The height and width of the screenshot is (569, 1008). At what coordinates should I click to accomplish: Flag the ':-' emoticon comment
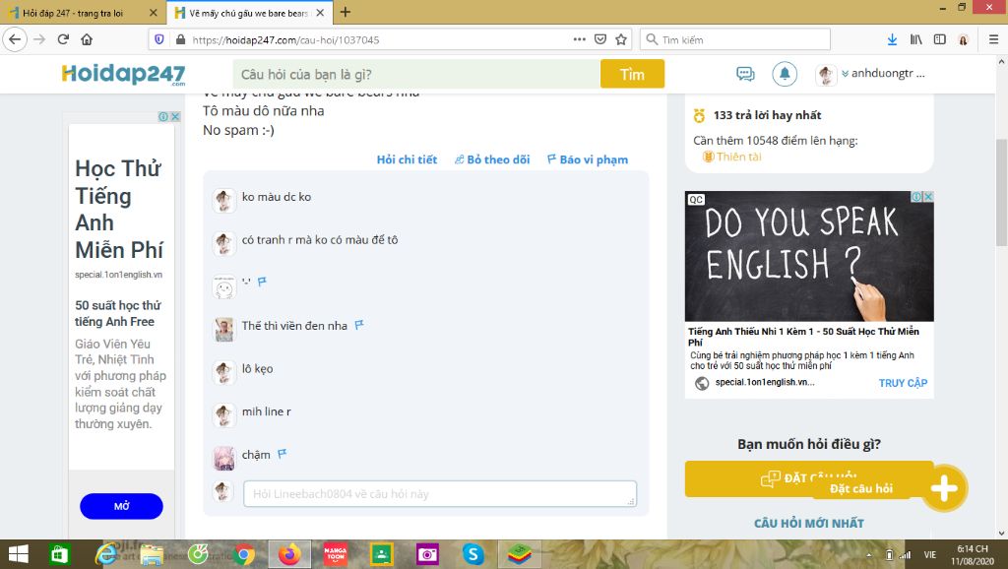(x=262, y=281)
